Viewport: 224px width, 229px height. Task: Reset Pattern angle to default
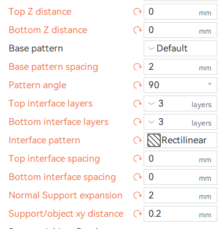pos(137,85)
